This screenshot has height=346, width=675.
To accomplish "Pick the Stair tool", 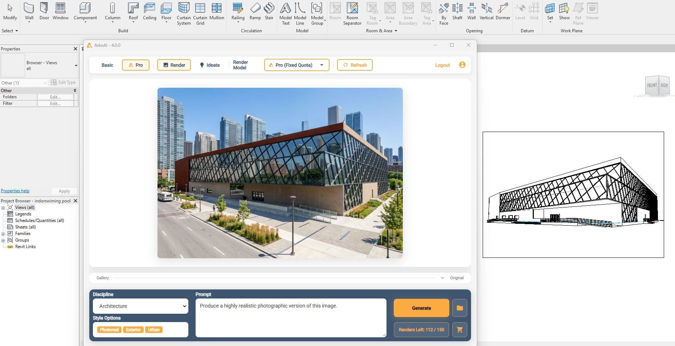I will coord(269,12).
